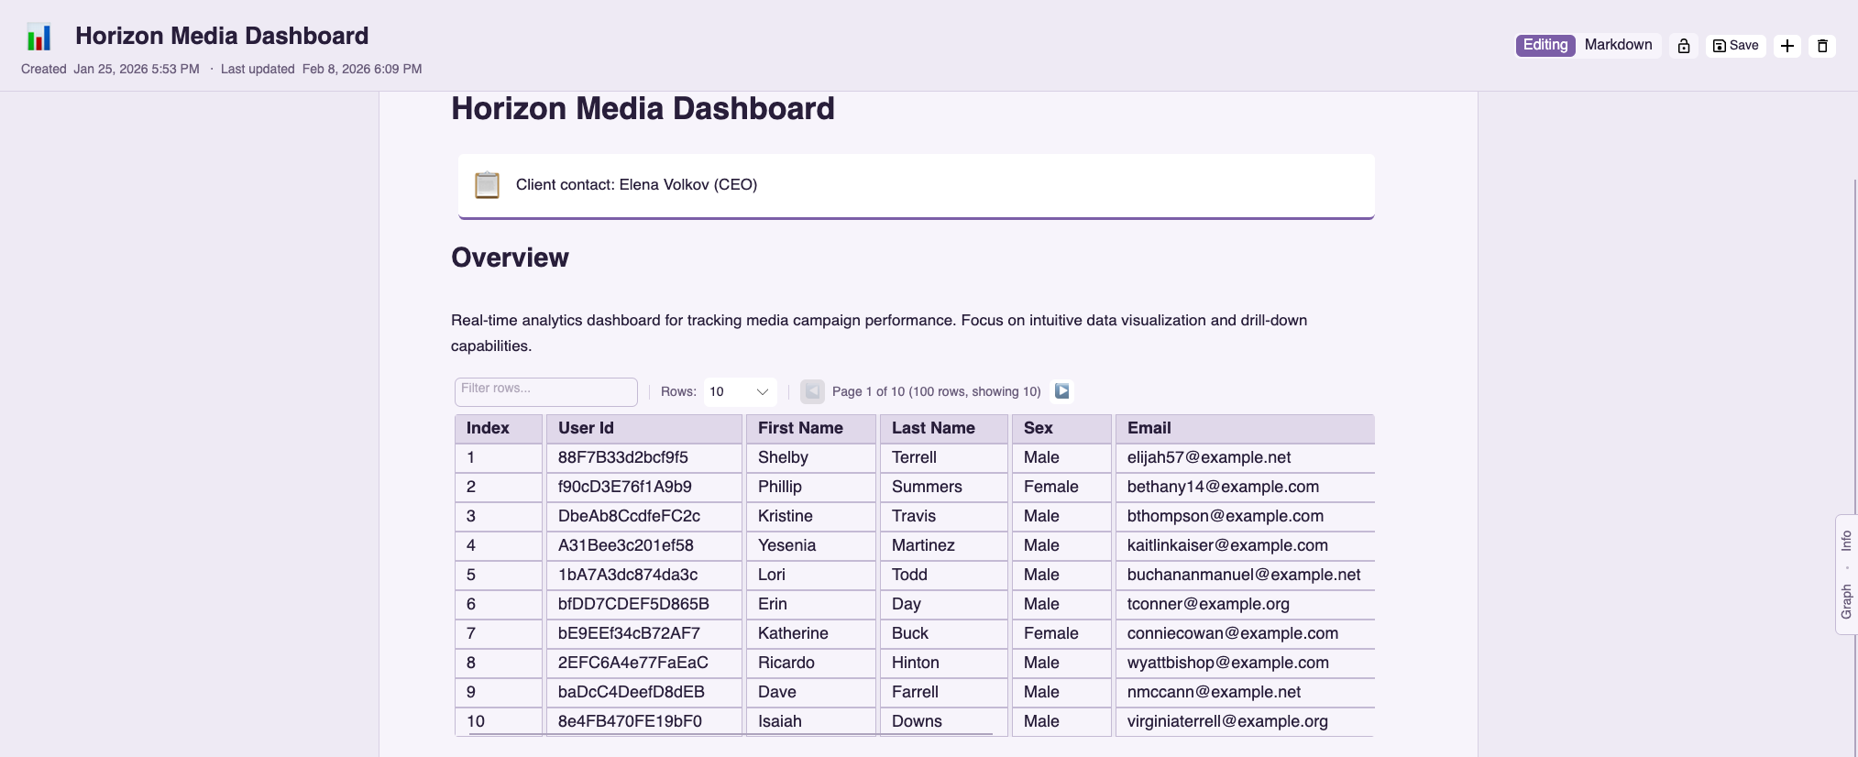Click first name Shelby cell
Image resolution: width=1858 pixels, height=757 pixels.
(811, 457)
